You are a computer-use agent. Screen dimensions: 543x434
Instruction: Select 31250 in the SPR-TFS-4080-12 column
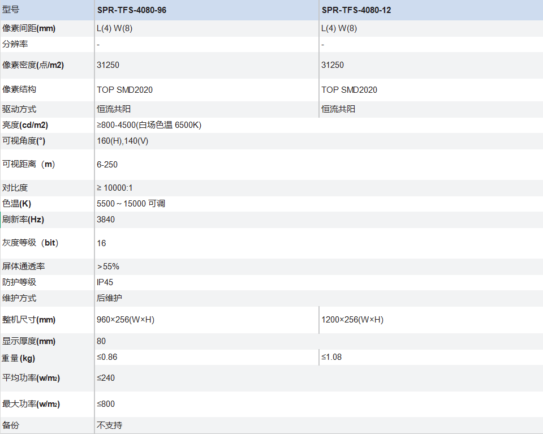point(333,65)
